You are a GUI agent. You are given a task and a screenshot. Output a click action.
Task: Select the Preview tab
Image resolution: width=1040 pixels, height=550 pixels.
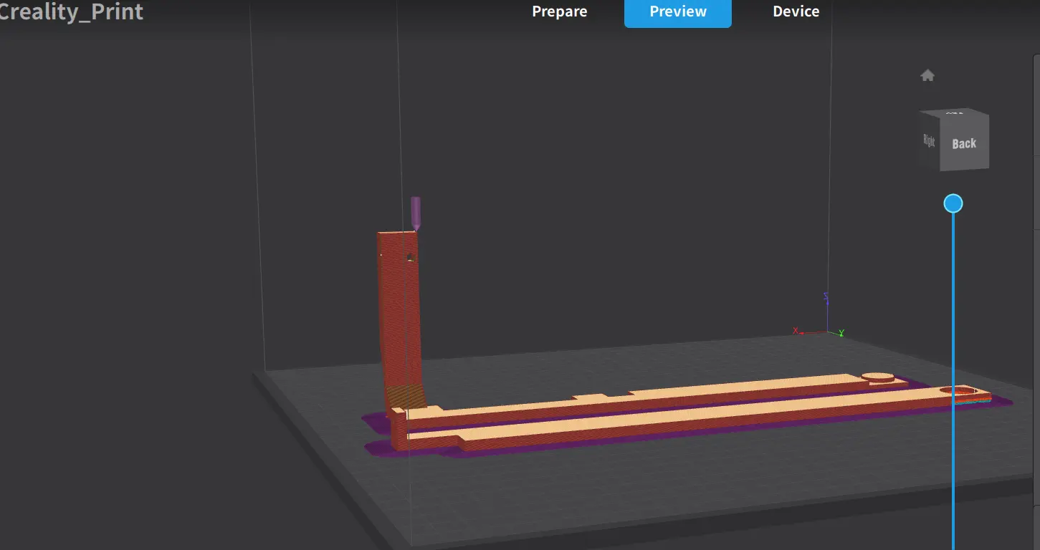pos(677,12)
